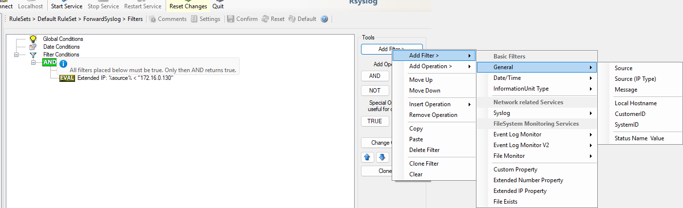Viewport: 683px width, 208px height.
Task: Choose Delete Filter in the menu
Action: pos(434,150)
